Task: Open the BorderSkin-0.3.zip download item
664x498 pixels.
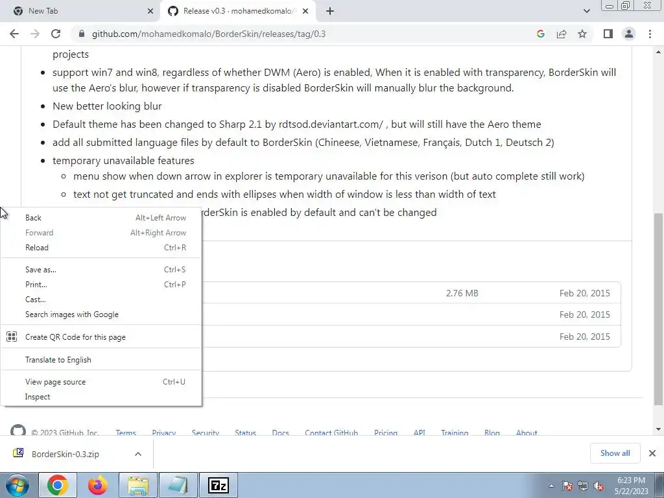Action: pyautogui.click(x=77, y=453)
